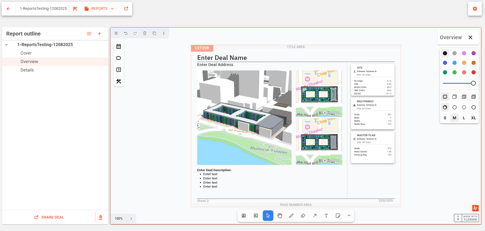Undo the last canvas action
The width and height of the screenshot is (485, 231).
pos(126,33)
